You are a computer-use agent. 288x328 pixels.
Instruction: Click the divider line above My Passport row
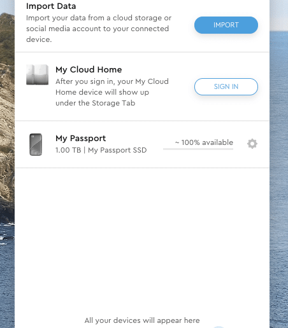tap(142, 121)
